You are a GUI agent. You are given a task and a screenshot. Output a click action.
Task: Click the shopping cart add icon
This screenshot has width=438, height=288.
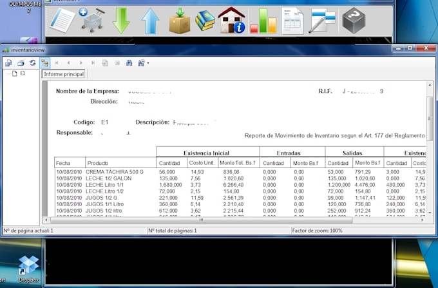click(x=92, y=19)
